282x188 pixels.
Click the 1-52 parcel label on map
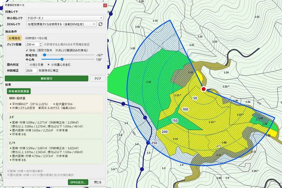[257, 17]
